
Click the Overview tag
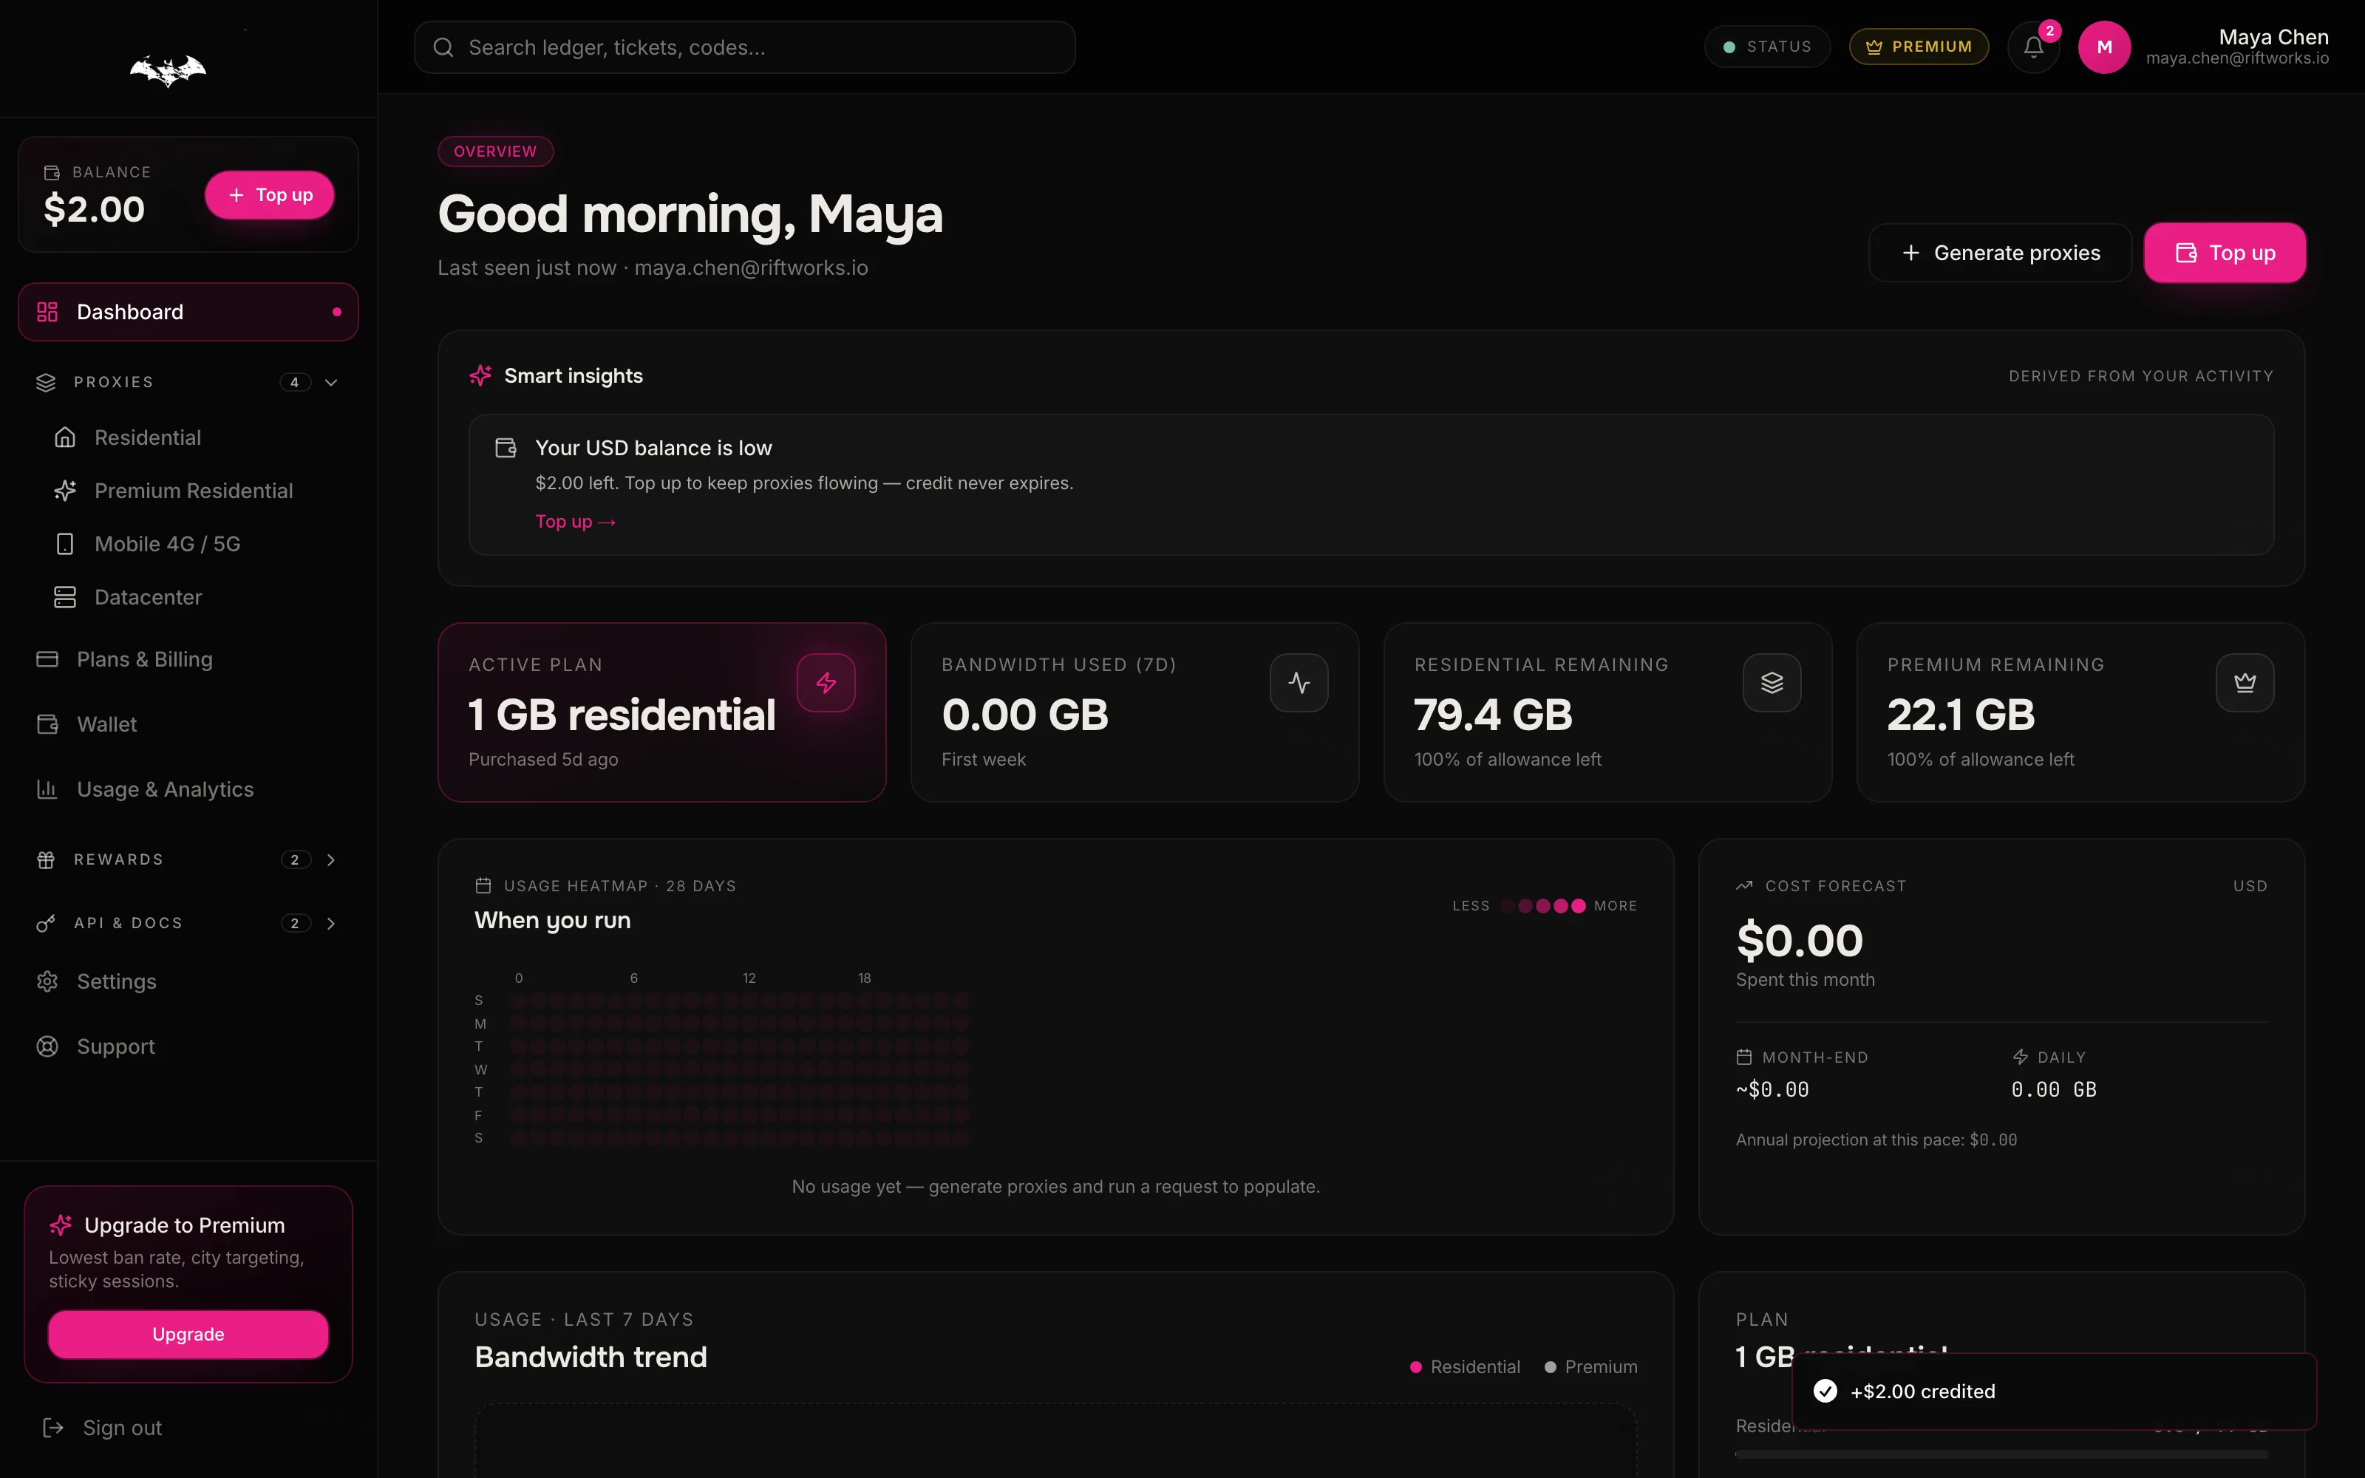pos(495,151)
